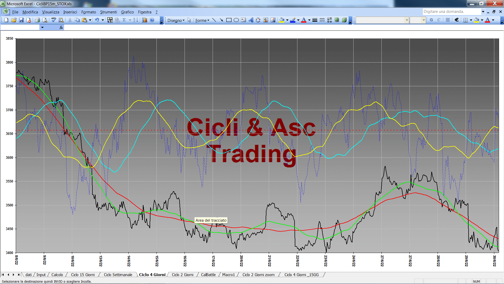The height and width of the screenshot is (284, 504).
Task: Click the Paste clipboard icon
Action: click(x=85, y=20)
